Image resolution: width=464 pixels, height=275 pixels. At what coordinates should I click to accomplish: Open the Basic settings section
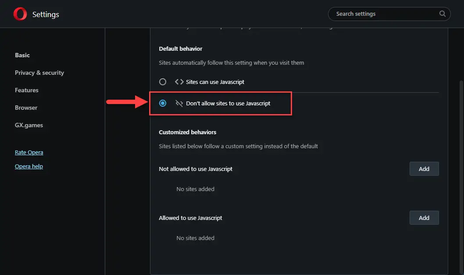(x=22, y=55)
